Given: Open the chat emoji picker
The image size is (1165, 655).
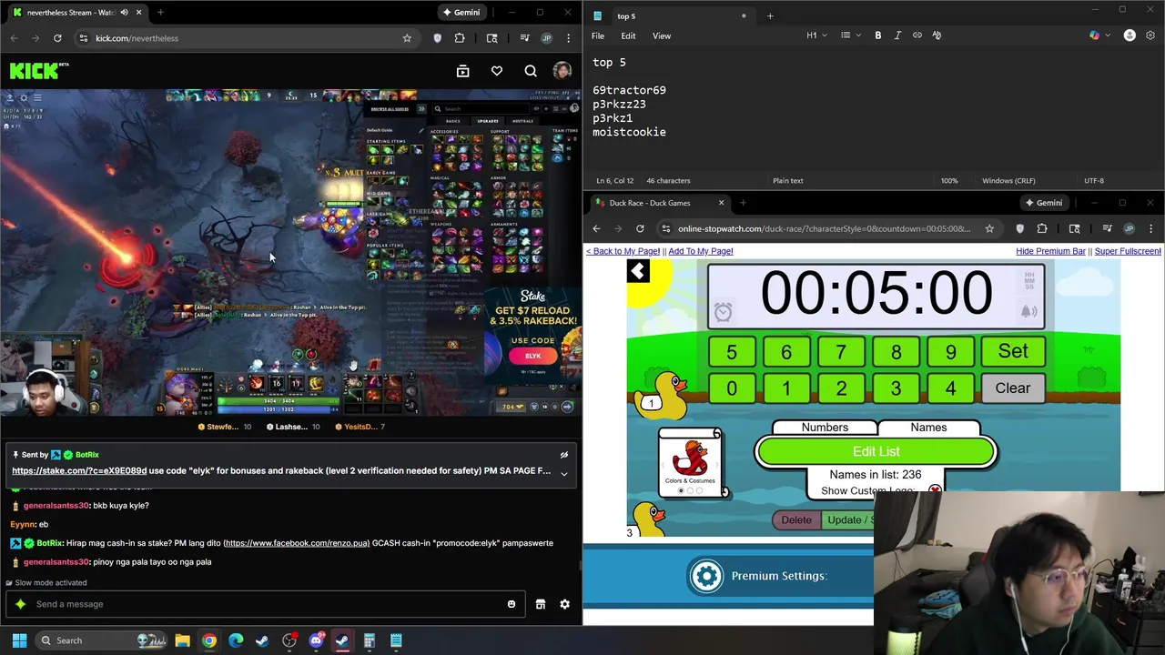Looking at the screenshot, I should [x=512, y=604].
